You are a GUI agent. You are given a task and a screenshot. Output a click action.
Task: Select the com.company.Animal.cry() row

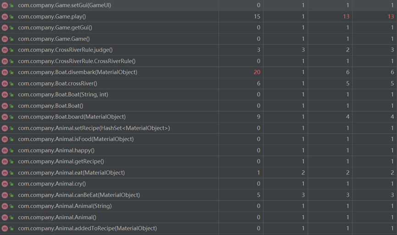(52, 184)
